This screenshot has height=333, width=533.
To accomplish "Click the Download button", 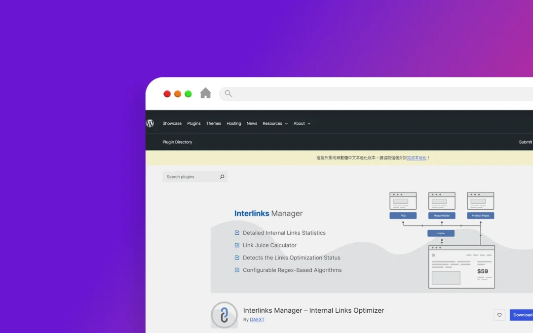I will 522,315.
